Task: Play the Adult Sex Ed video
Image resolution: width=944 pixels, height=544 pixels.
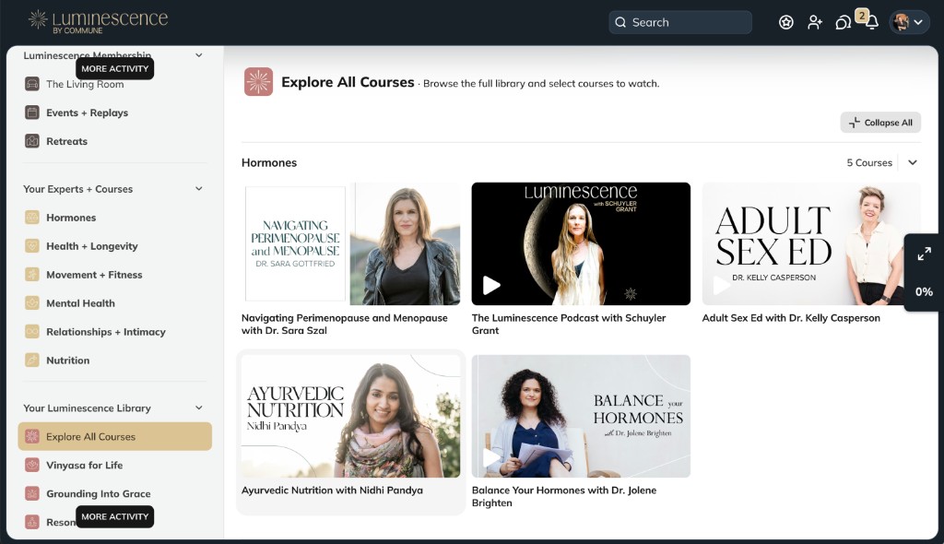Action: [721, 285]
